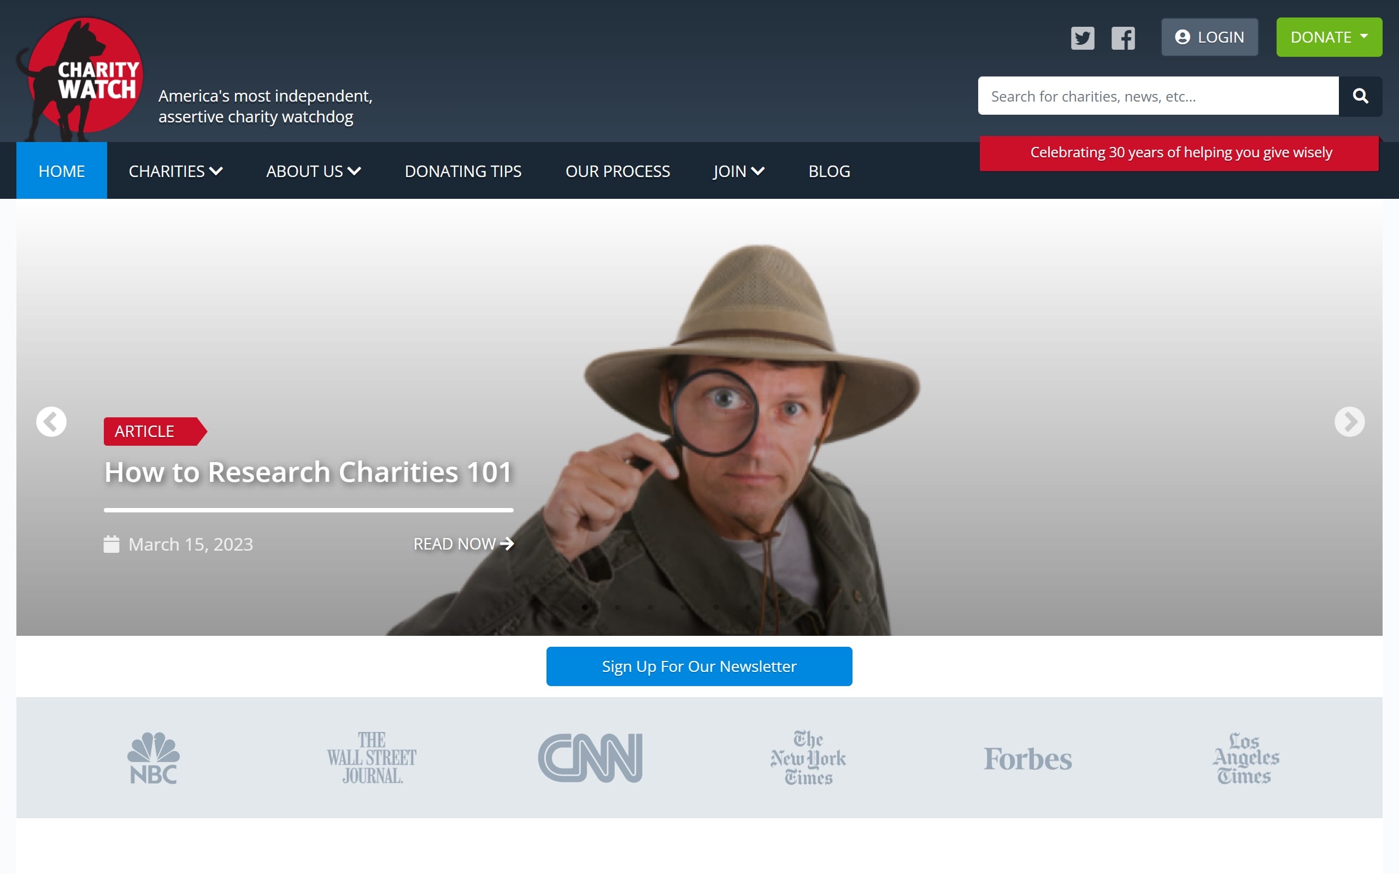Click the Celebrating 30 years banner
This screenshot has width=1399, height=874.
[x=1180, y=152]
